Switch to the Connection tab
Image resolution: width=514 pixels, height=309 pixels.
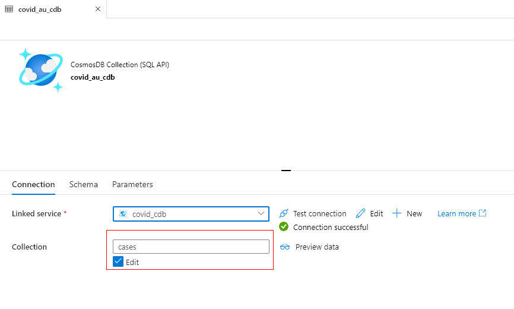coord(33,184)
